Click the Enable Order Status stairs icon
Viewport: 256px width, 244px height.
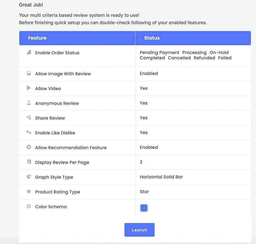29,52
